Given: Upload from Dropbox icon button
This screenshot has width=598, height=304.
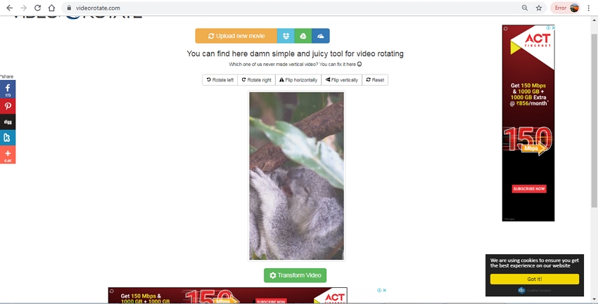Looking at the screenshot, I should [286, 36].
